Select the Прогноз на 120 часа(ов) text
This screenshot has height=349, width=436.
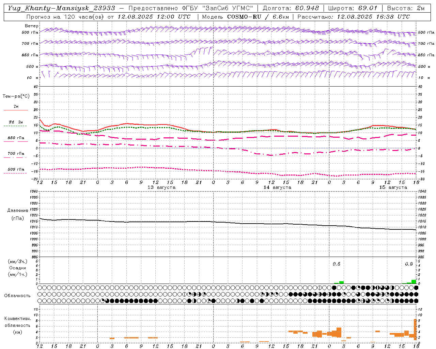click(65, 17)
